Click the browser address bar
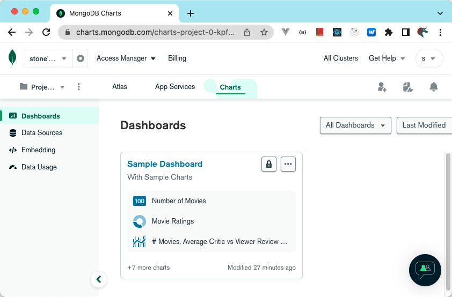 (x=156, y=32)
